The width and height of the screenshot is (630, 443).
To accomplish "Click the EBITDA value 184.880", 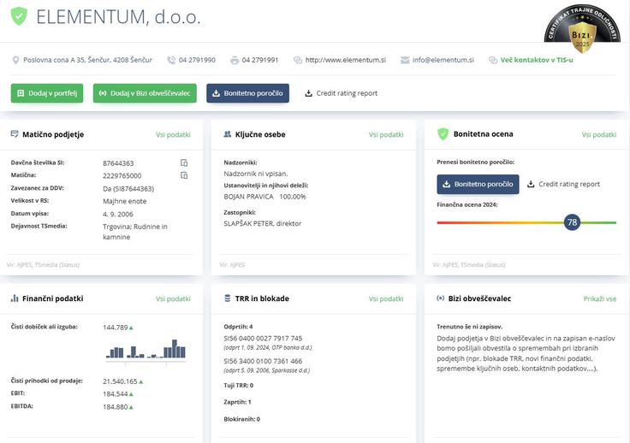I will 116,407.
